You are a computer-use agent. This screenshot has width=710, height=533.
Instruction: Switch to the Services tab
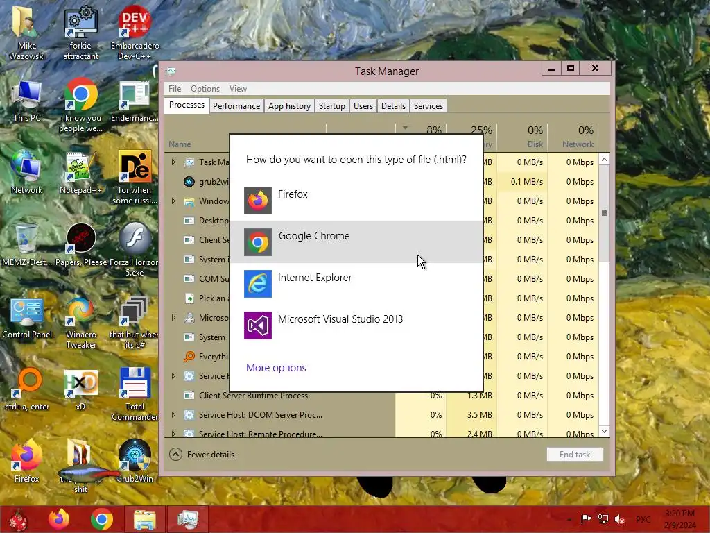pyautogui.click(x=428, y=106)
